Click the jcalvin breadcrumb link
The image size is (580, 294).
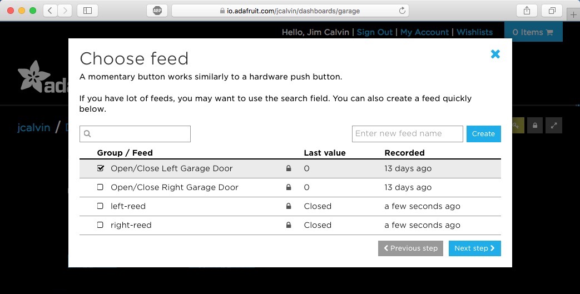(34, 128)
